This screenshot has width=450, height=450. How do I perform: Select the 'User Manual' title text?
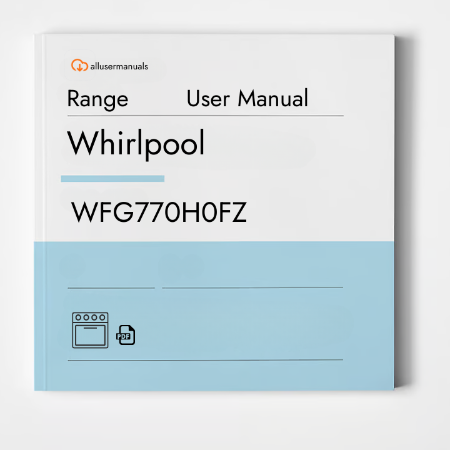pyautogui.click(x=247, y=99)
